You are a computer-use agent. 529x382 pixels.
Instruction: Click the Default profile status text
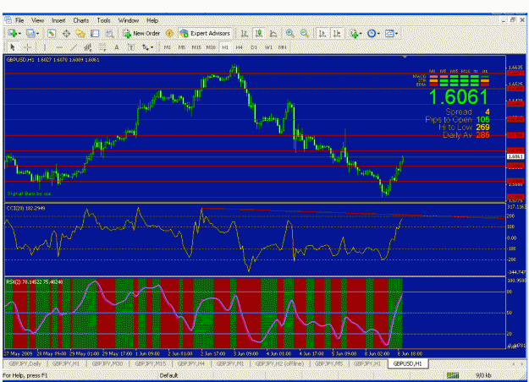[168, 375]
